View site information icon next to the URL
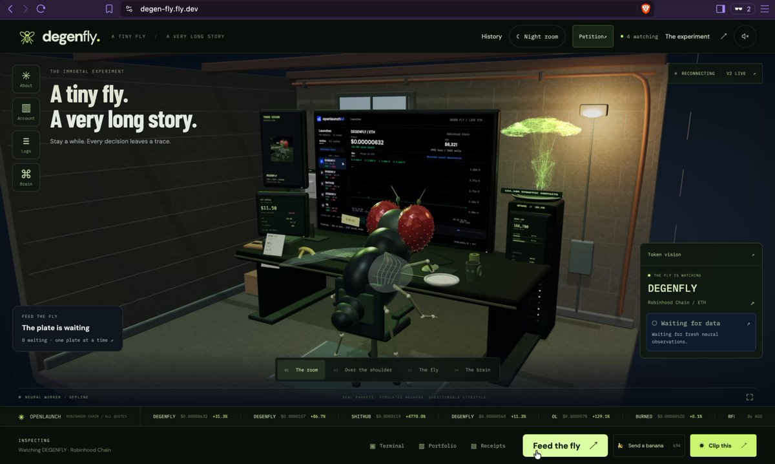Screen dimensions: 775x464 click(x=129, y=9)
